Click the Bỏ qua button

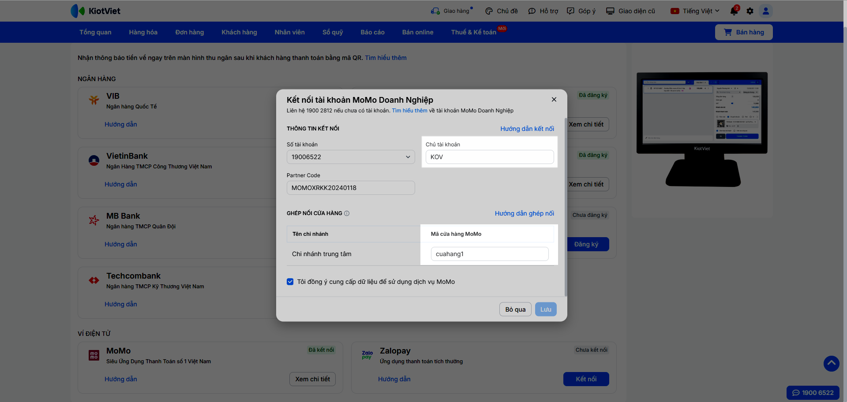coord(515,309)
